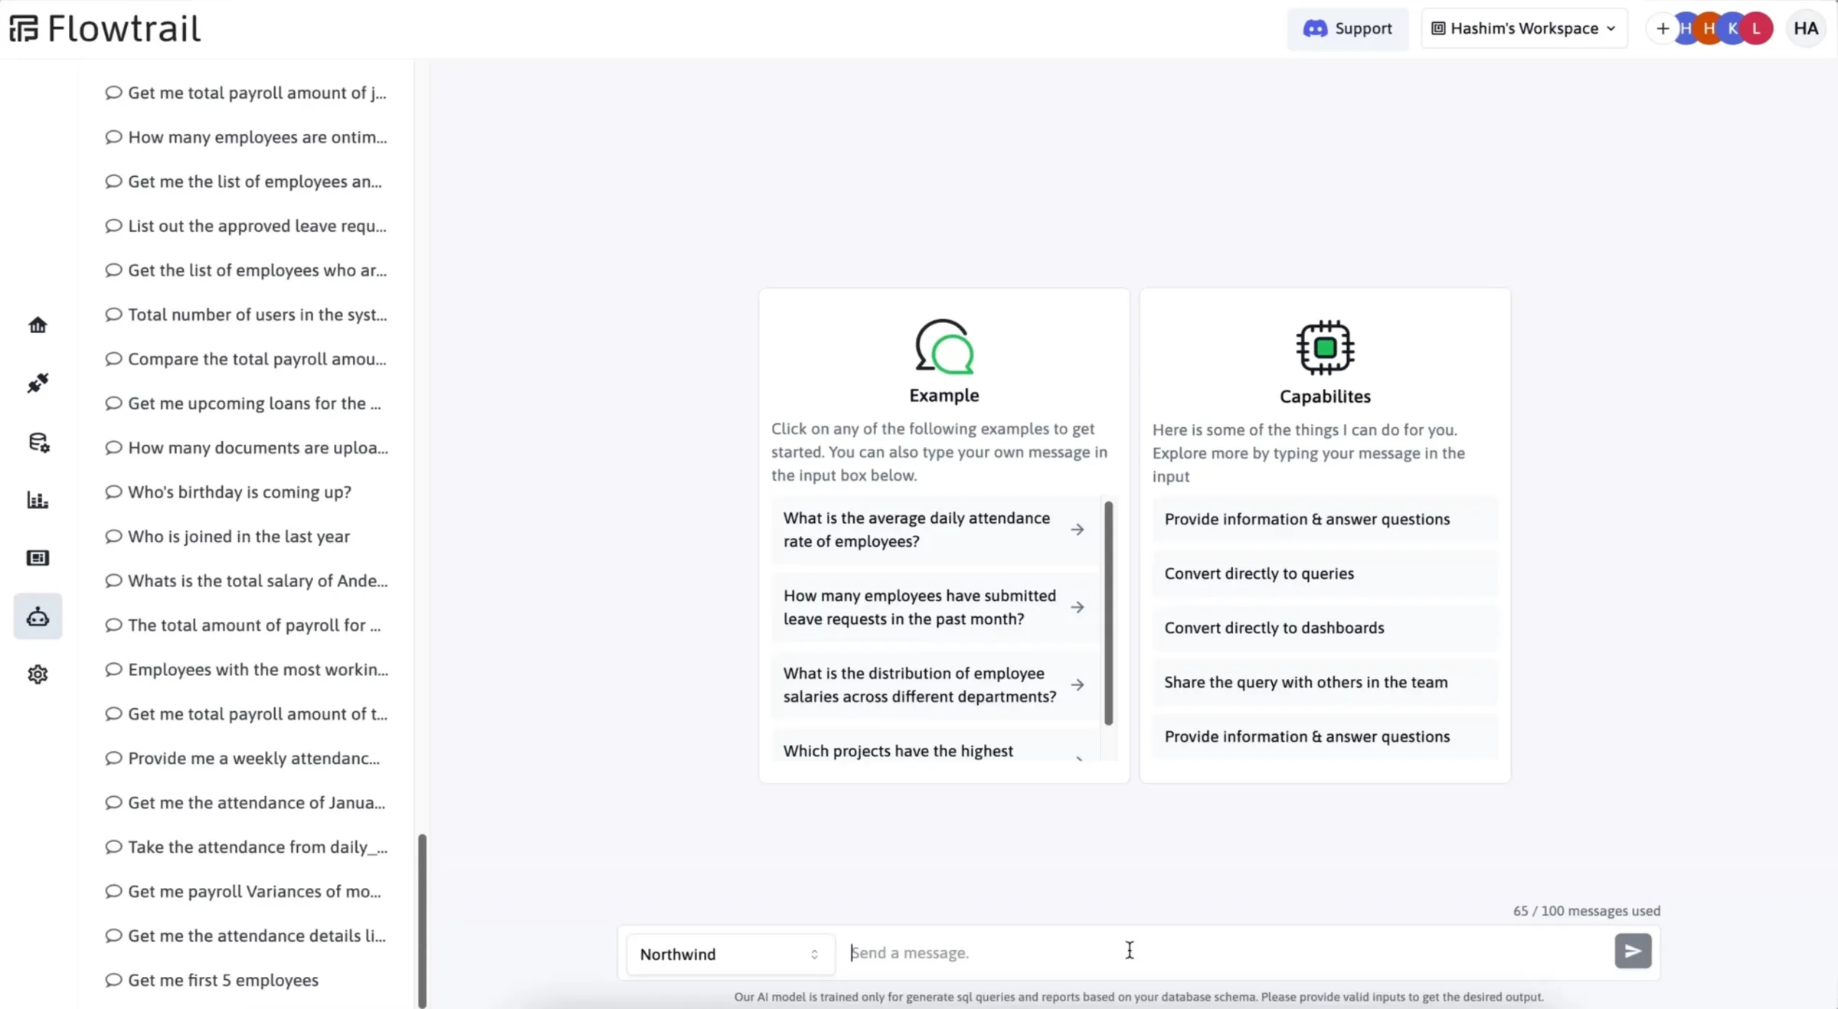Open database settings icon in sidebar
1838x1009 pixels.
point(38,442)
